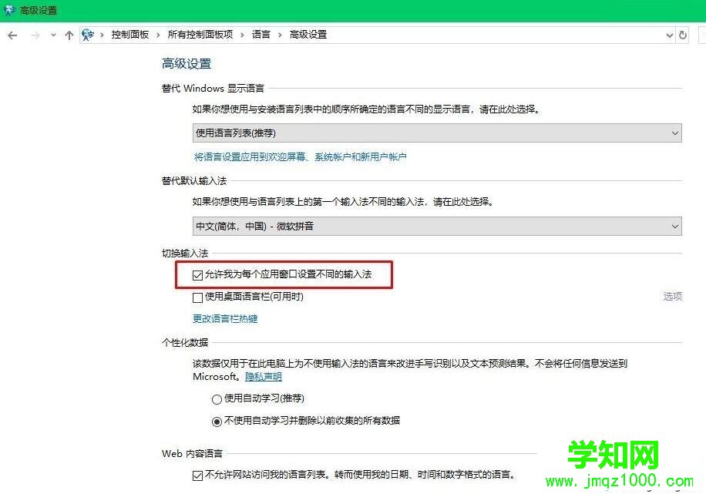Click the Up one level arrow

click(x=68, y=35)
